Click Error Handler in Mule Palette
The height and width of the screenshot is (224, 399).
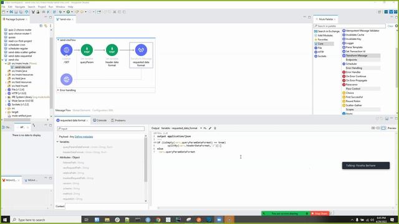(x=353, y=72)
